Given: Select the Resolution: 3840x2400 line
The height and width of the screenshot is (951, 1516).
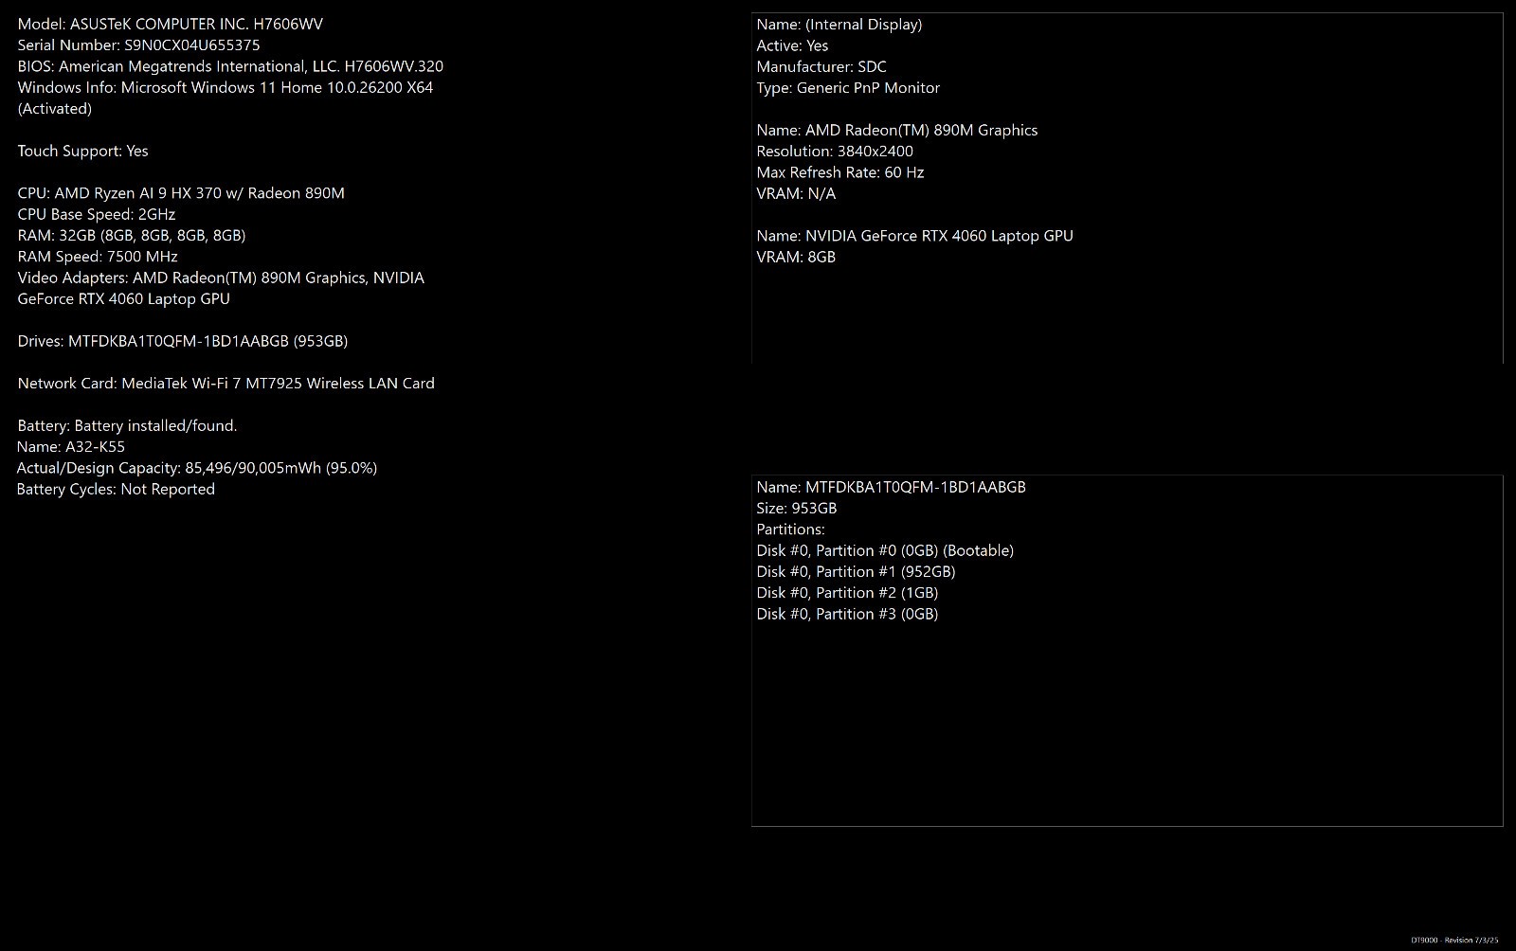Looking at the screenshot, I should pos(835,152).
